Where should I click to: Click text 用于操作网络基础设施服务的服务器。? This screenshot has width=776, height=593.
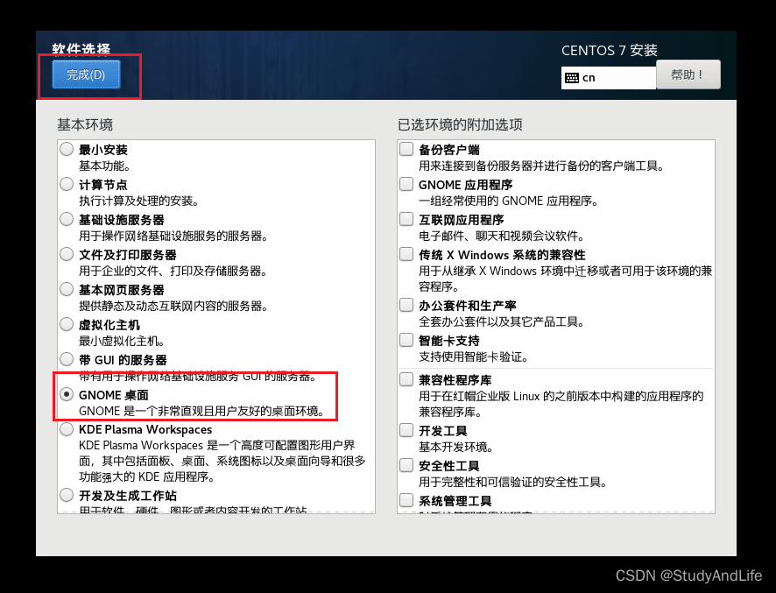[173, 236]
